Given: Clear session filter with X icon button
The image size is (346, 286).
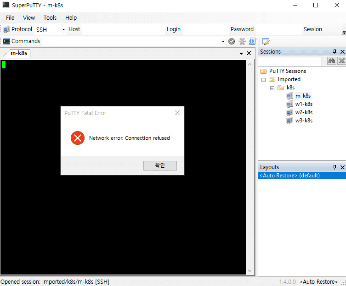Looking at the screenshot, I should tap(341, 61).
